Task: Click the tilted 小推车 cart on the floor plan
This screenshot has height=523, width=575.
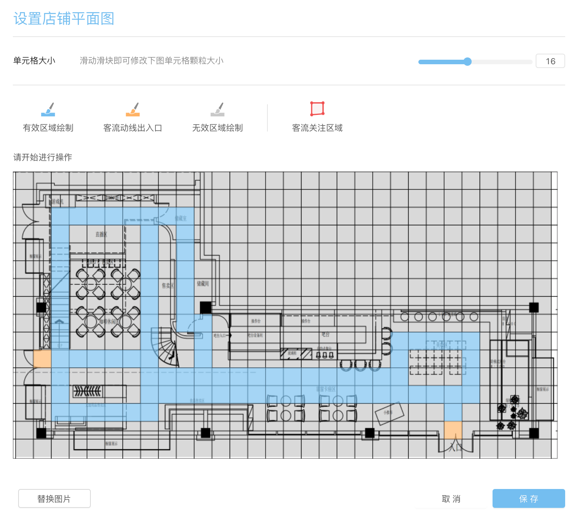Action: tap(389, 413)
